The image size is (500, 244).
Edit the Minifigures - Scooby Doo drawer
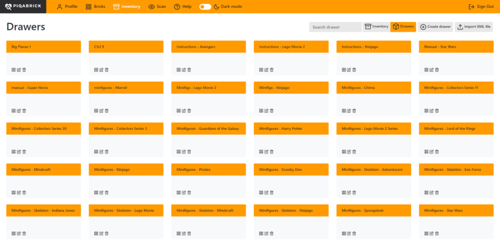(x=266, y=192)
